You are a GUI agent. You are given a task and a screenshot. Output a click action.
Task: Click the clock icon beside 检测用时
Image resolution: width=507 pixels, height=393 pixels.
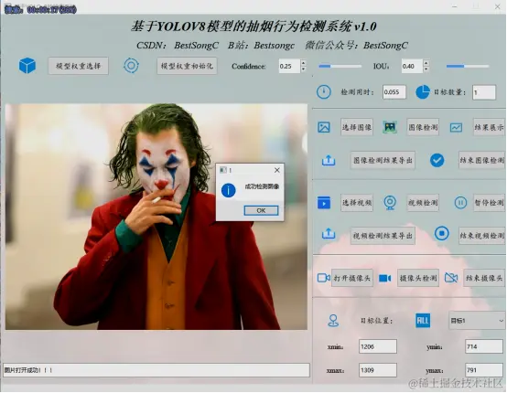pyautogui.click(x=324, y=92)
